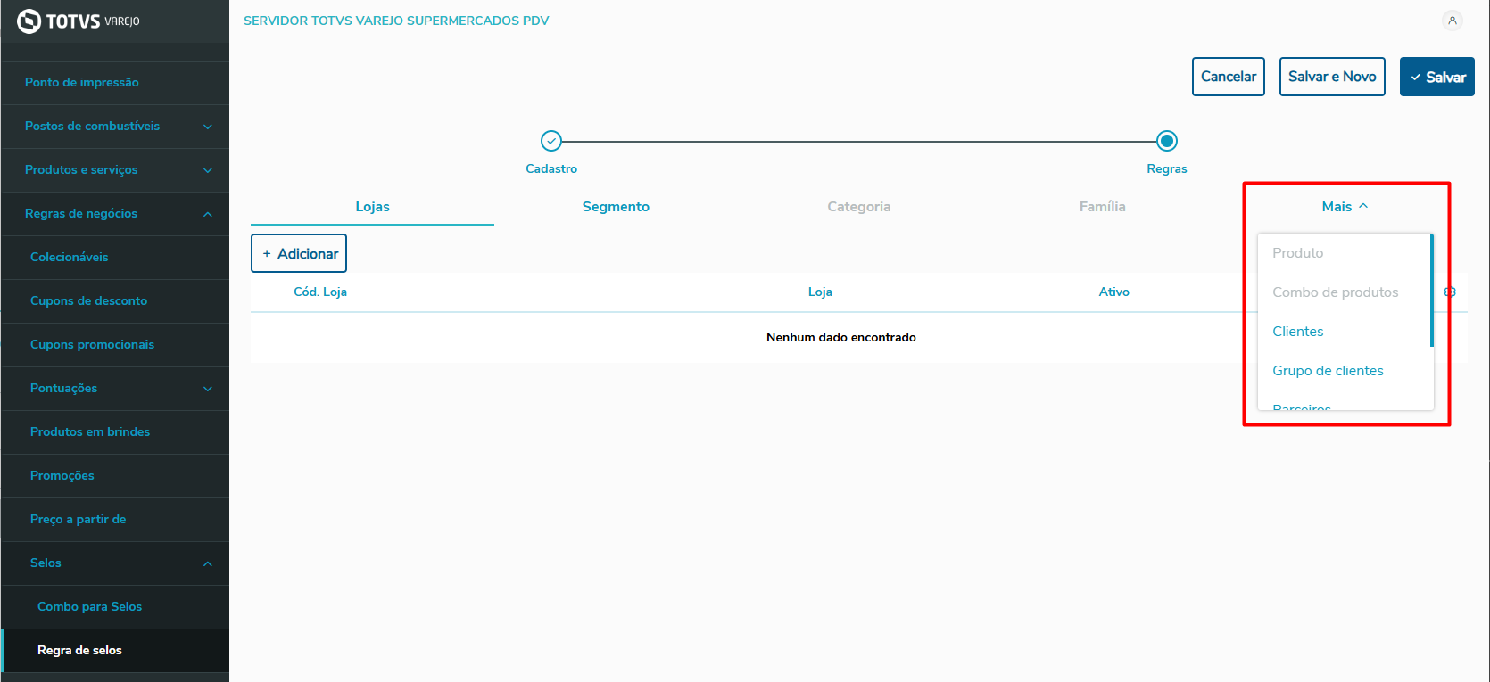Save the rule with Salvar
The image size is (1490, 682).
click(1437, 77)
